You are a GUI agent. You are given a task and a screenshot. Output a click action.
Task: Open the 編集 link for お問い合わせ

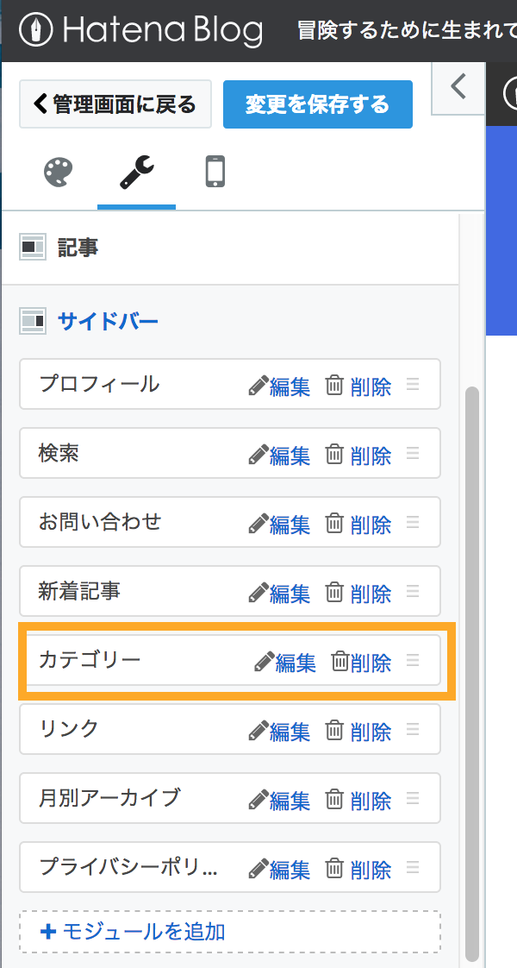point(292,524)
